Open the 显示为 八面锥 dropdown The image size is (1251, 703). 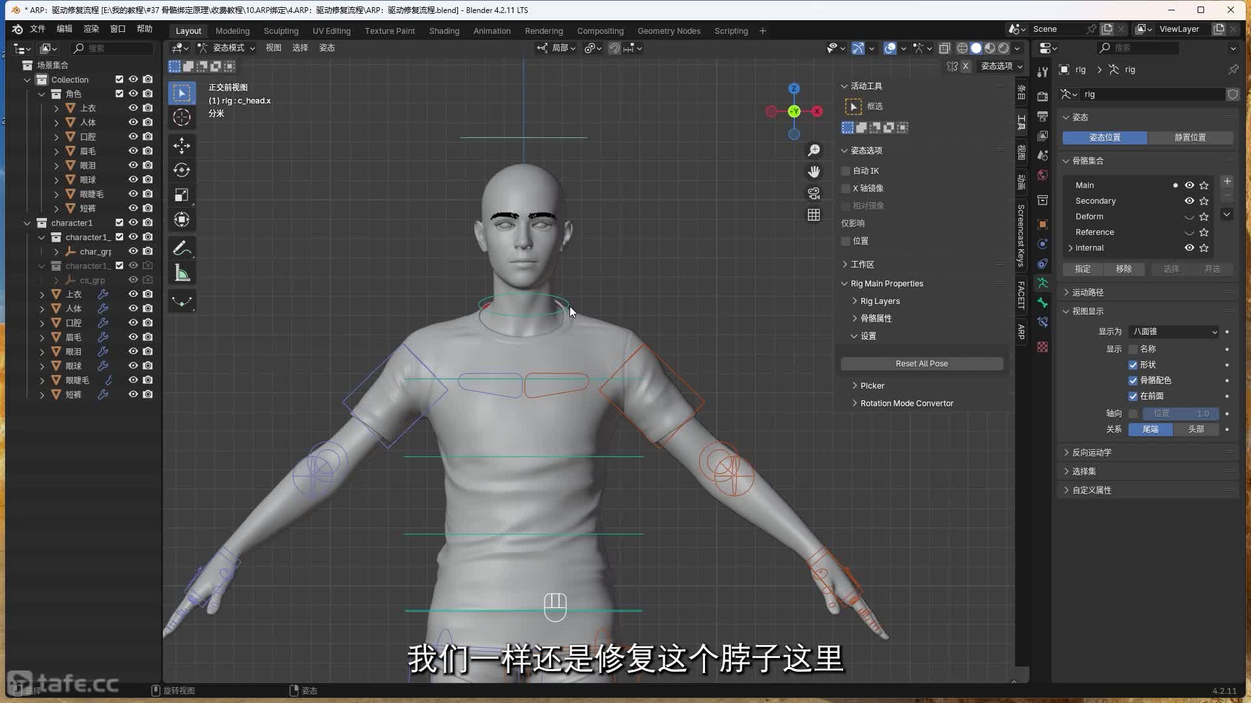[x=1173, y=331]
